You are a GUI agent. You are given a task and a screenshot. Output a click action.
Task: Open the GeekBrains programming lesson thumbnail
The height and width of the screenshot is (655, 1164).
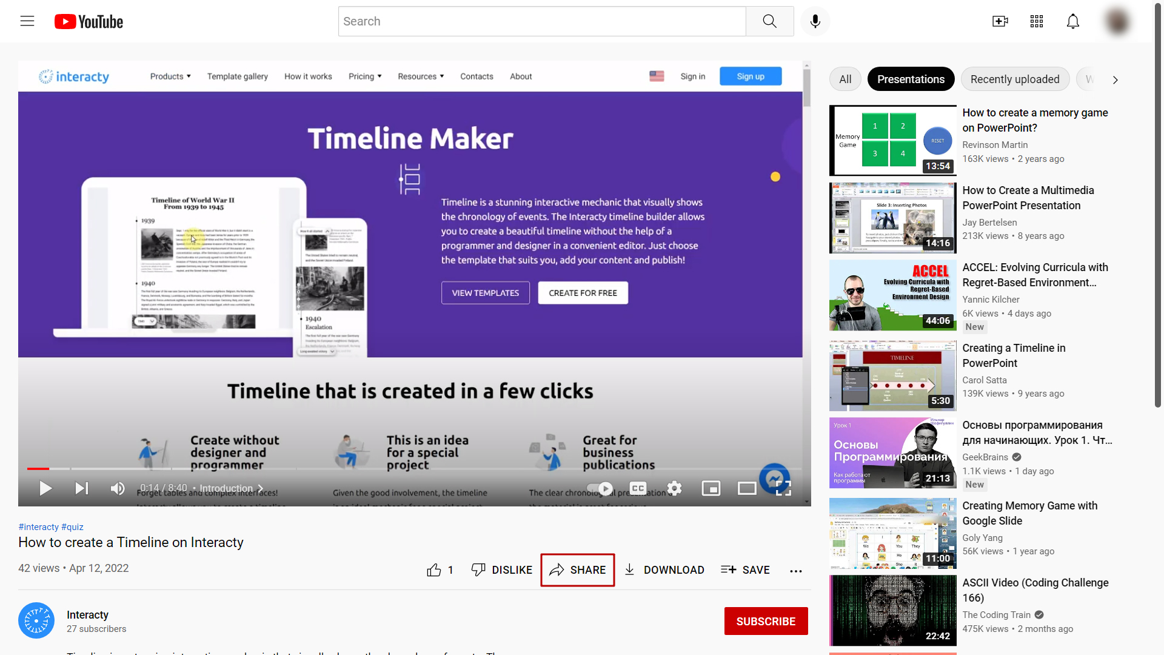(892, 452)
